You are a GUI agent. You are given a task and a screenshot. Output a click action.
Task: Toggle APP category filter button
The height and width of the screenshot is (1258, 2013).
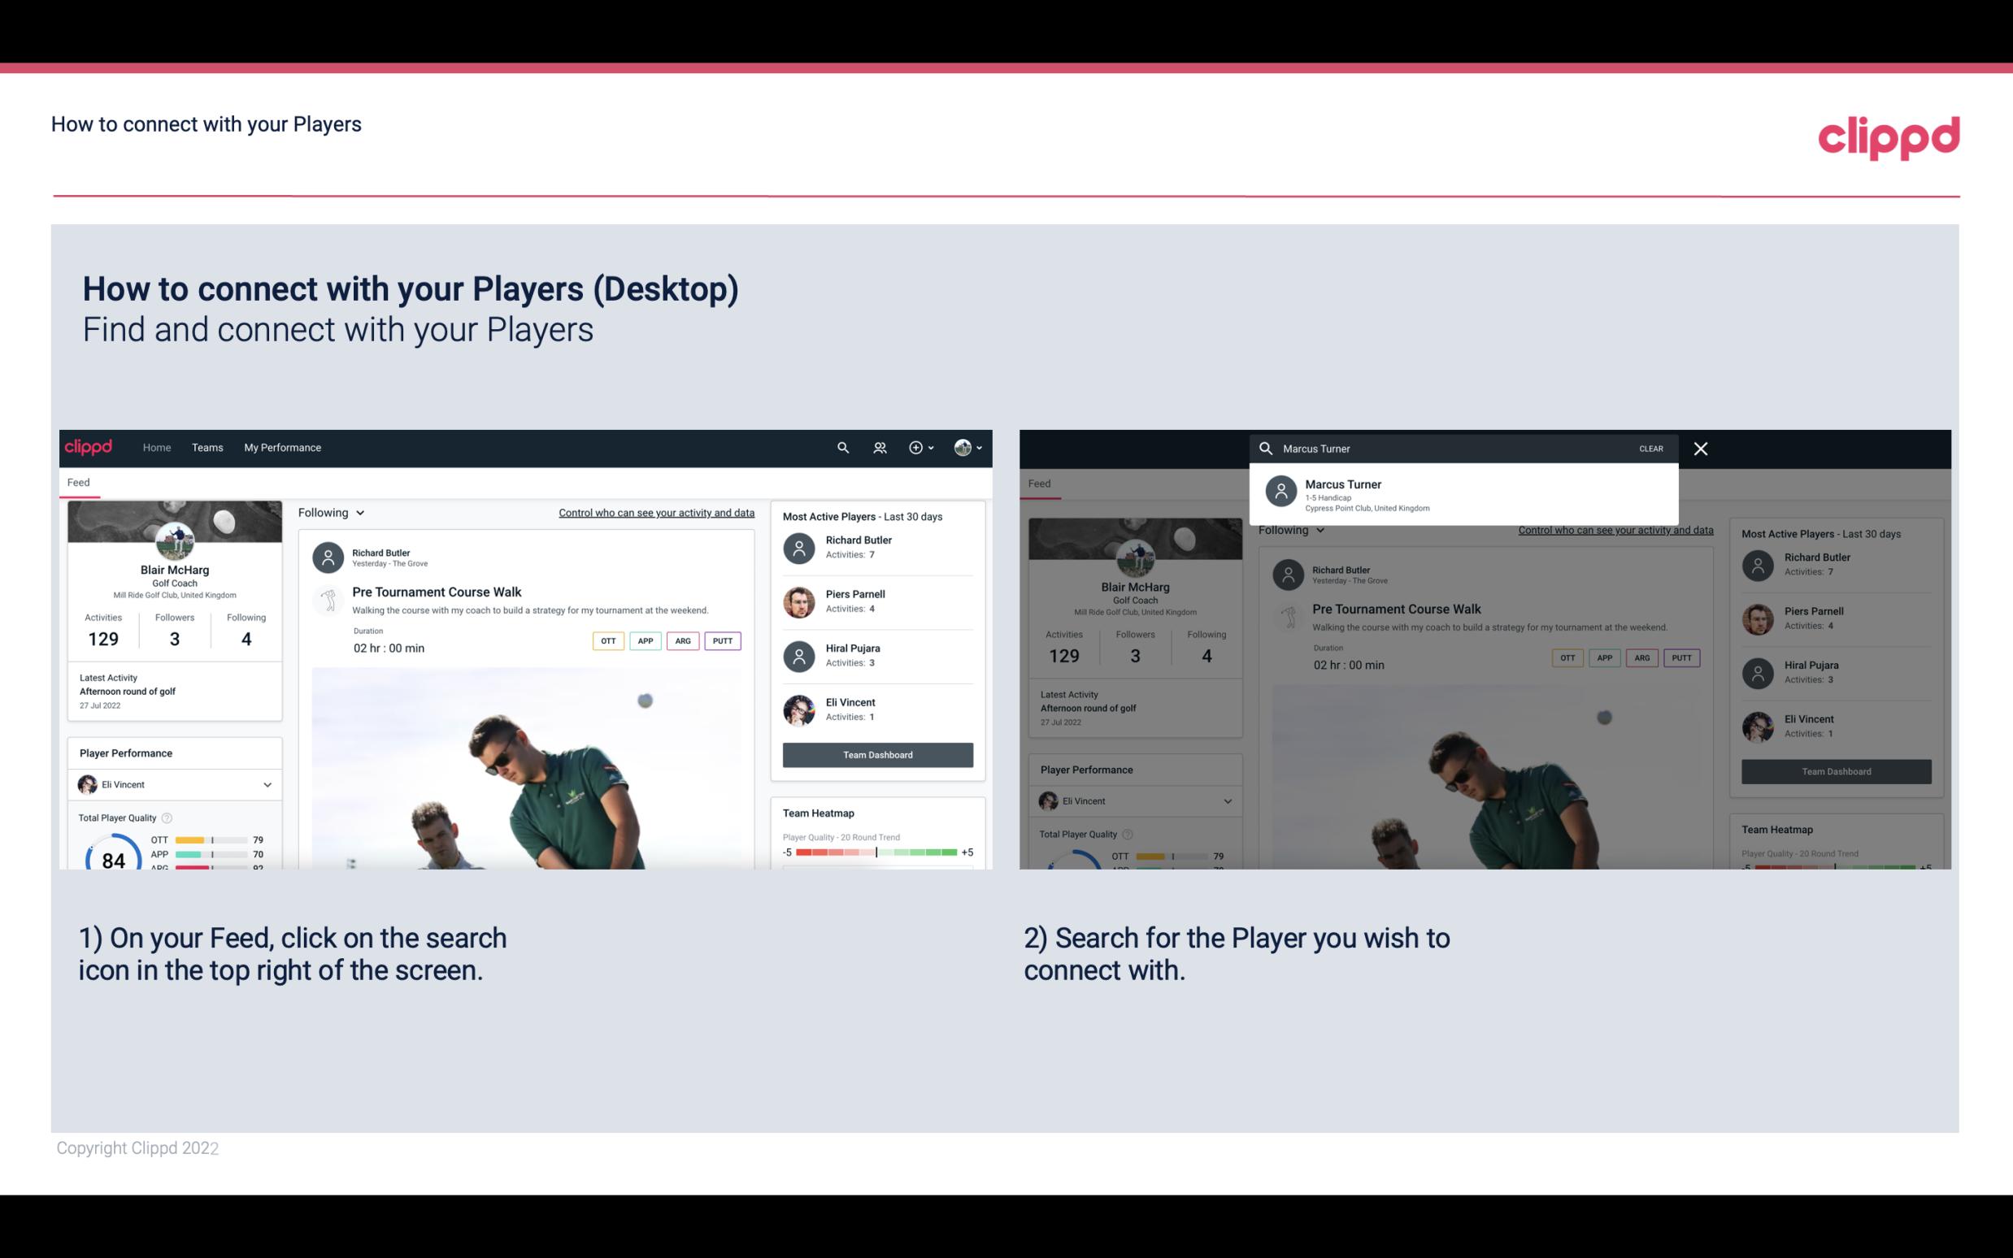643,640
